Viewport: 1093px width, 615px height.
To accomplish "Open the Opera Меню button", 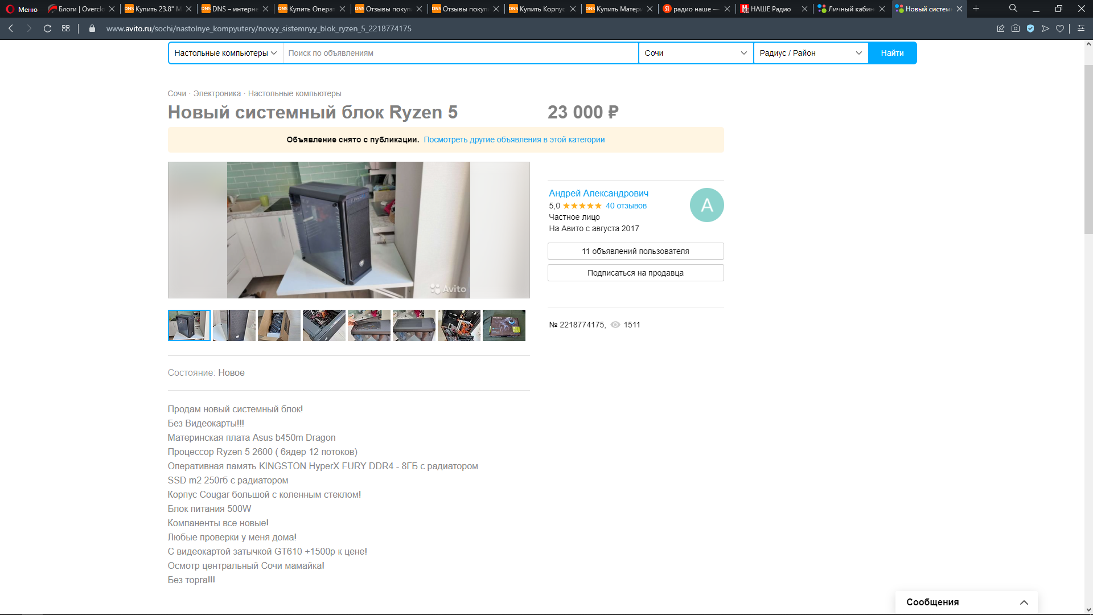I will coord(22,9).
